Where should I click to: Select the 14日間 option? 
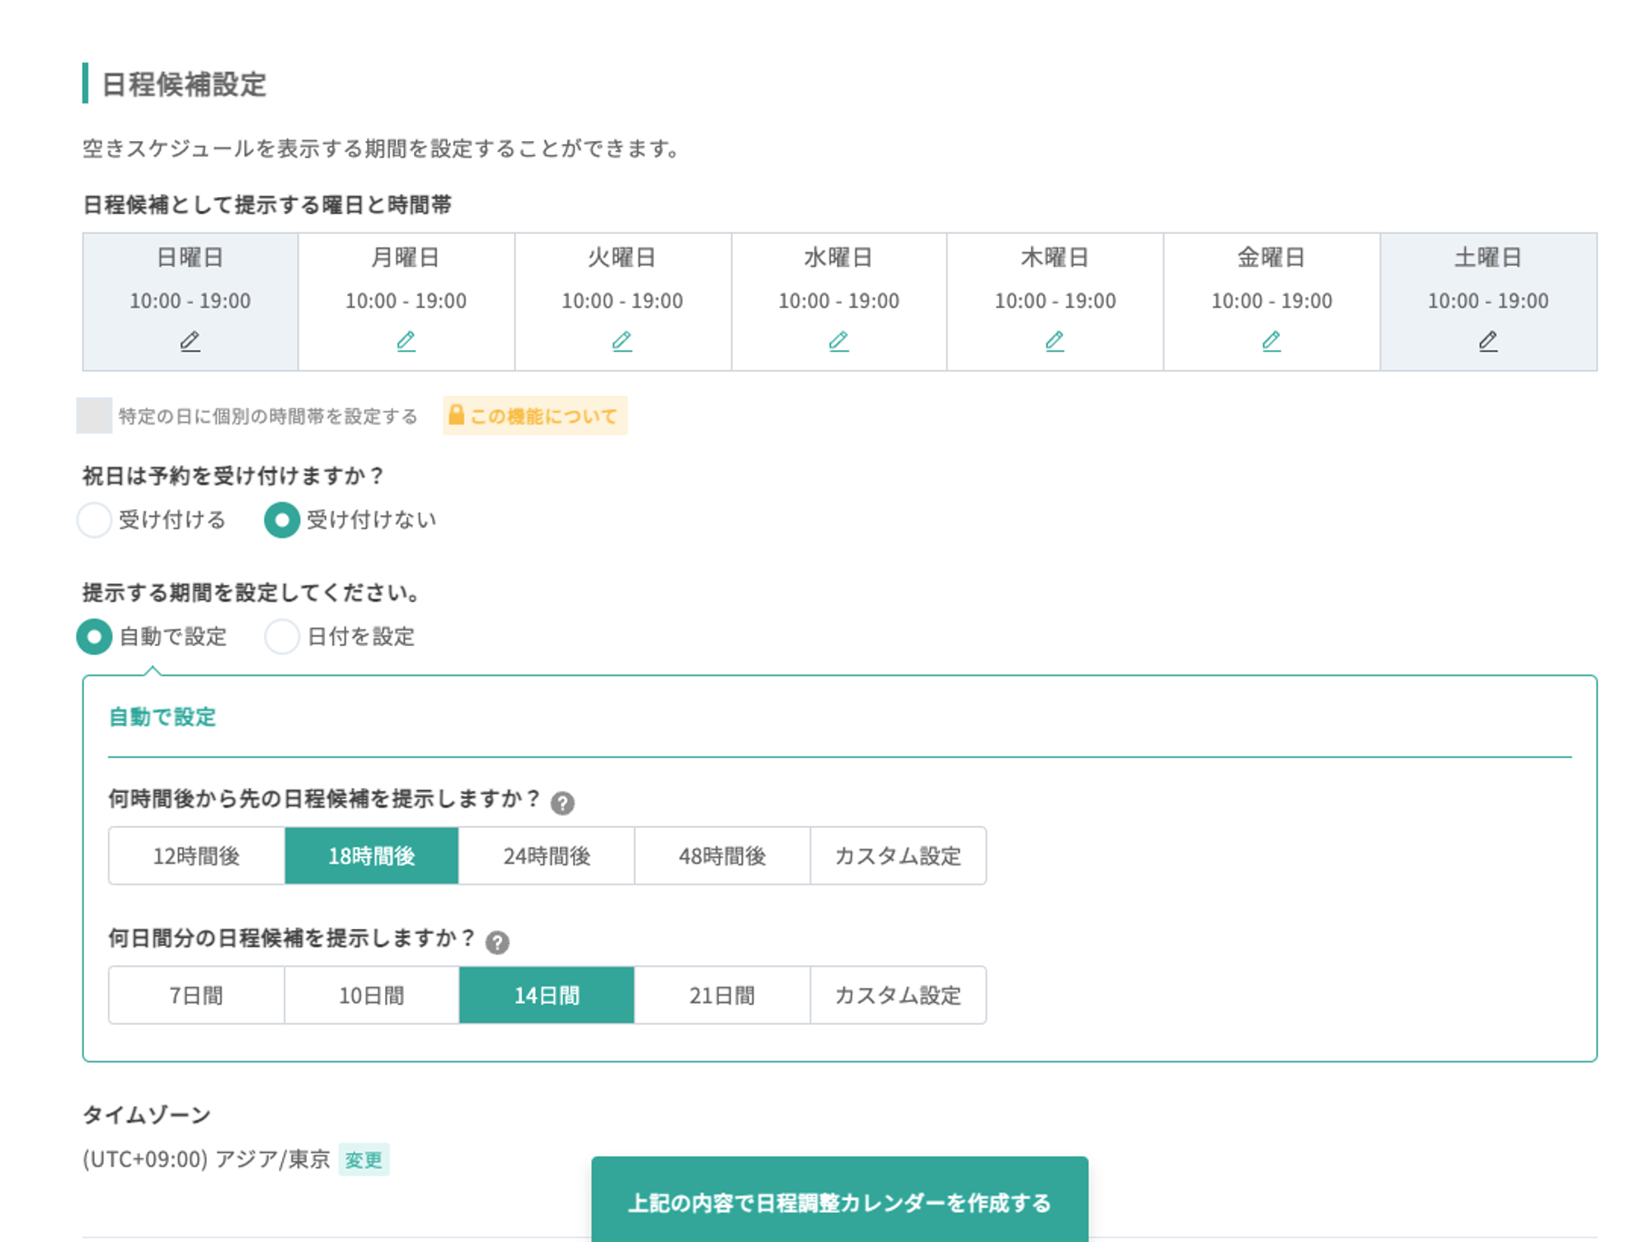point(547,996)
